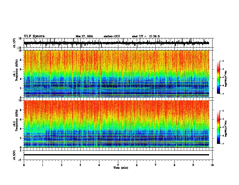
Task: Click the ch.2 frequency spectrogram
Action: click(116, 124)
